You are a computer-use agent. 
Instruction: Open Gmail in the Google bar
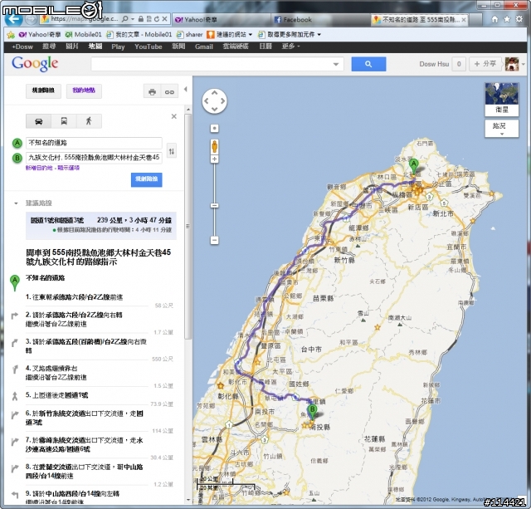click(204, 46)
